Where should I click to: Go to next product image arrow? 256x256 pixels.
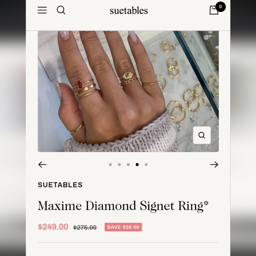pyautogui.click(x=214, y=164)
